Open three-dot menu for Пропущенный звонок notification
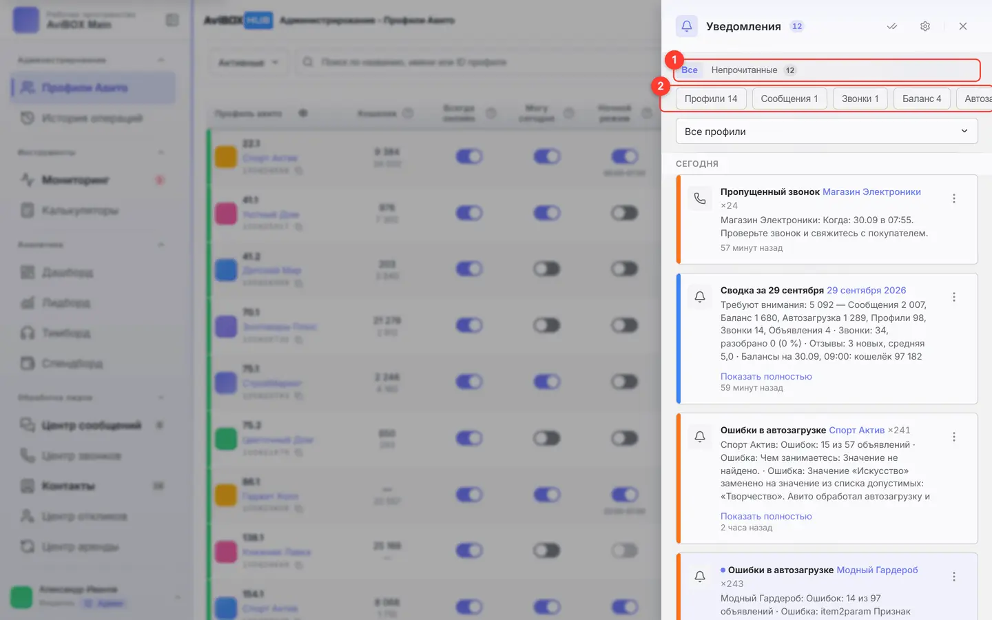 pos(954,198)
